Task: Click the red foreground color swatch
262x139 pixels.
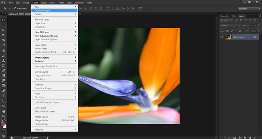Action: 3,124
